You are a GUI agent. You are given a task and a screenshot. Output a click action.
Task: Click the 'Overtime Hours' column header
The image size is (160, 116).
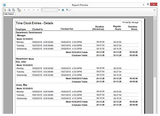coord(133,28)
